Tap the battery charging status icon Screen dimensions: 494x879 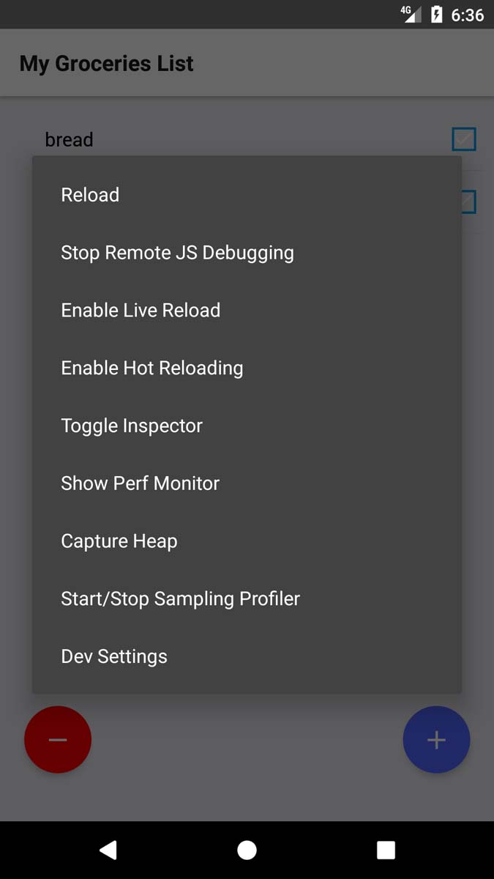point(437,15)
